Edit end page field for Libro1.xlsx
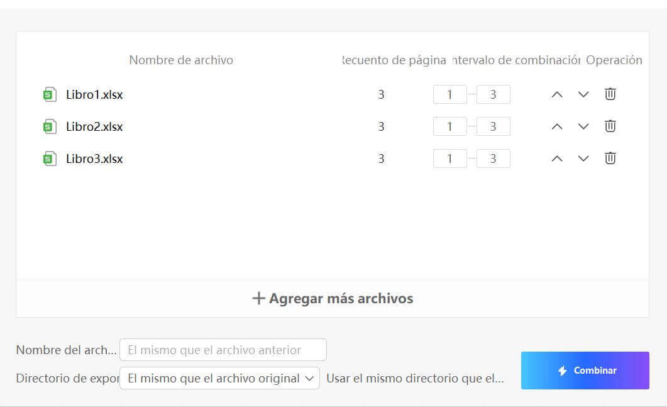This screenshot has width=667, height=407. (493, 94)
